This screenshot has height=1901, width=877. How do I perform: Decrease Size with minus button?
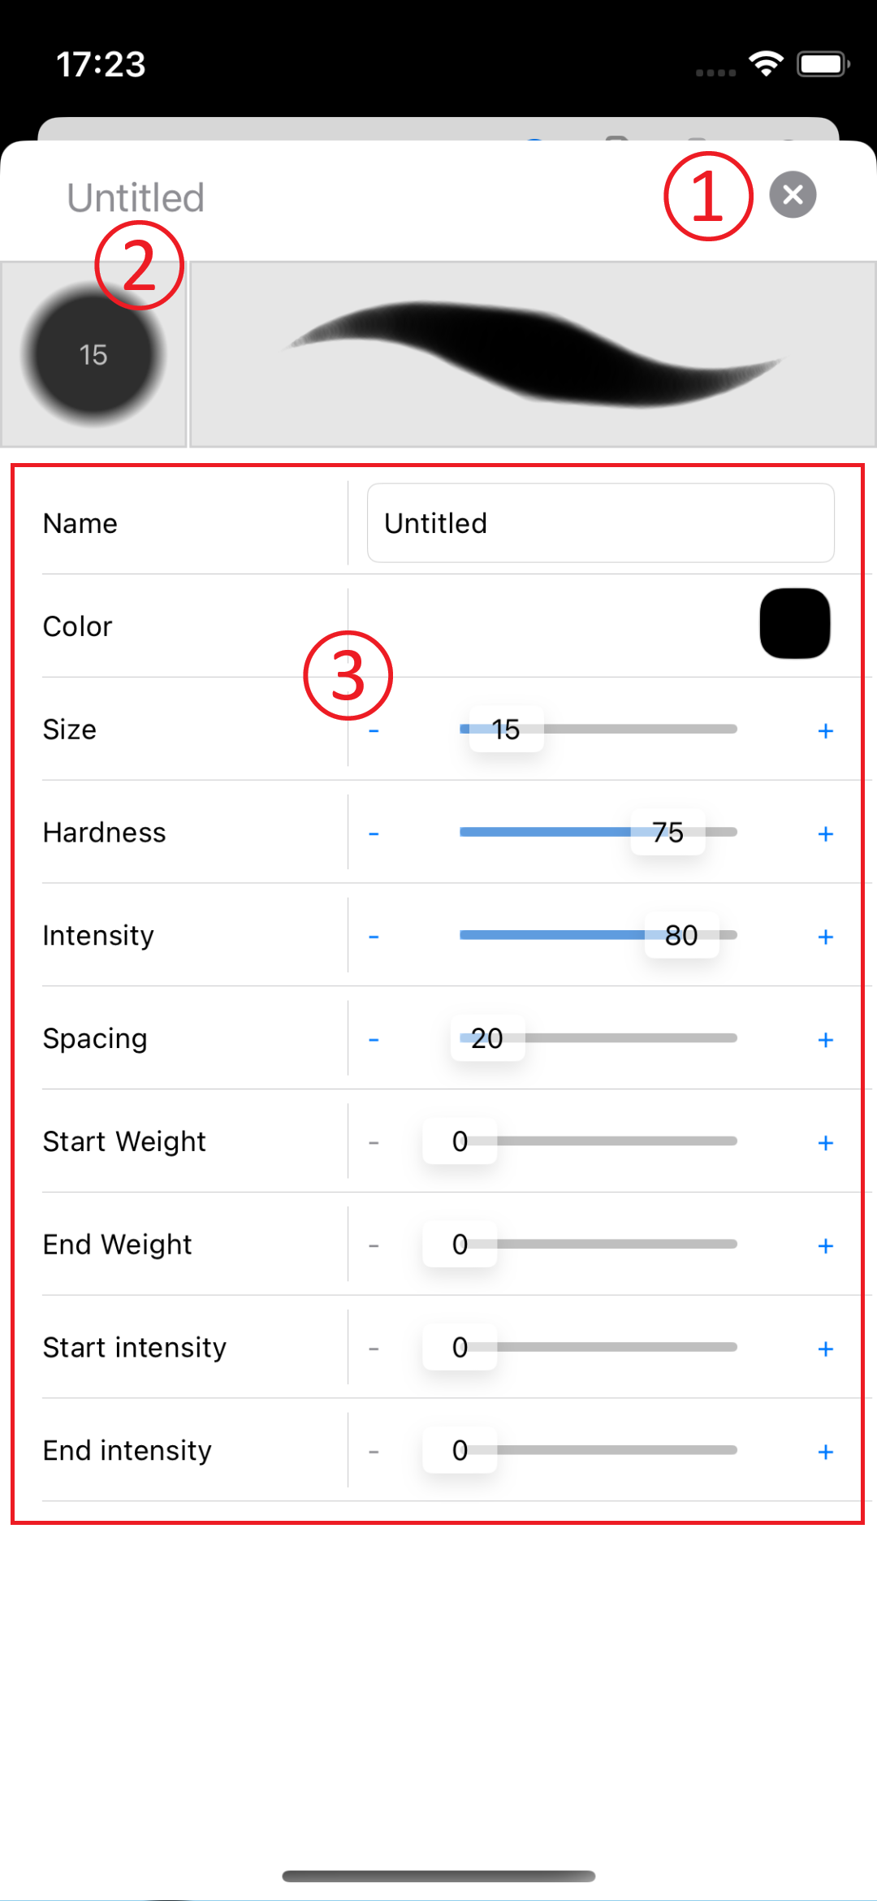(x=374, y=731)
